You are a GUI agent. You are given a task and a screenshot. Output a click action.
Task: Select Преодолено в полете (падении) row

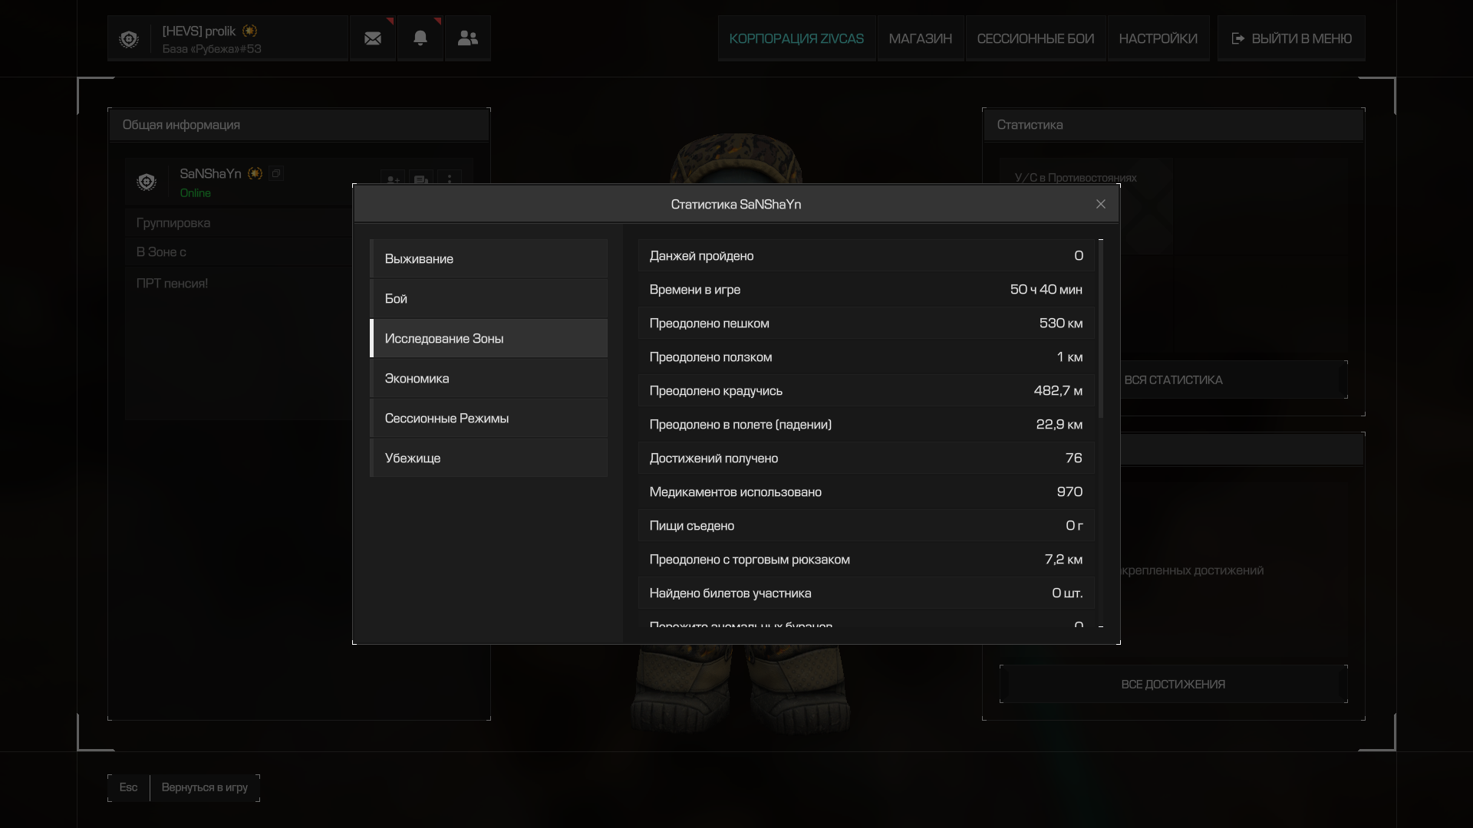pos(866,425)
